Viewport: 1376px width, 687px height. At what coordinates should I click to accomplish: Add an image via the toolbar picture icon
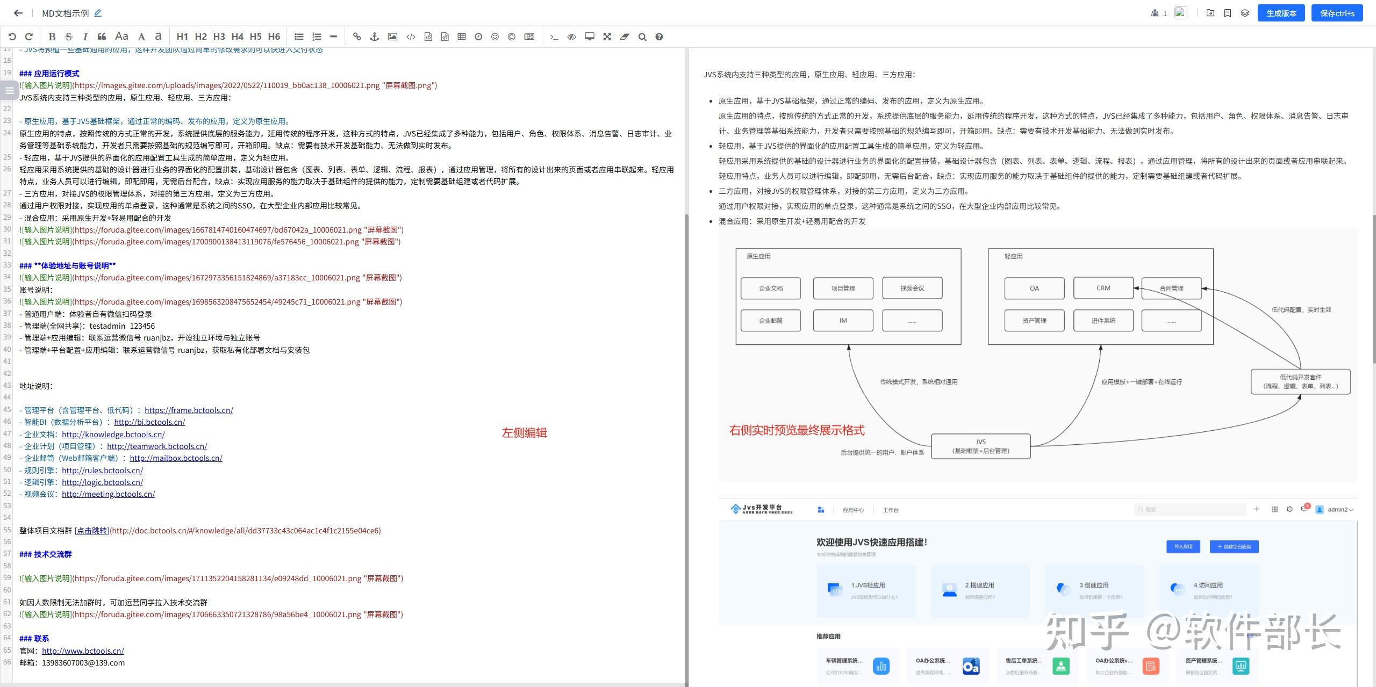[392, 37]
